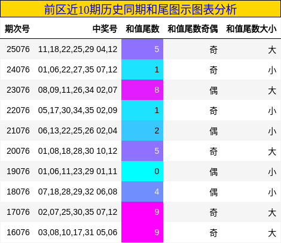Click winning numbers 01,08,18,28,30 10,12
Viewport: 281px width, 243px height.
click(78, 151)
